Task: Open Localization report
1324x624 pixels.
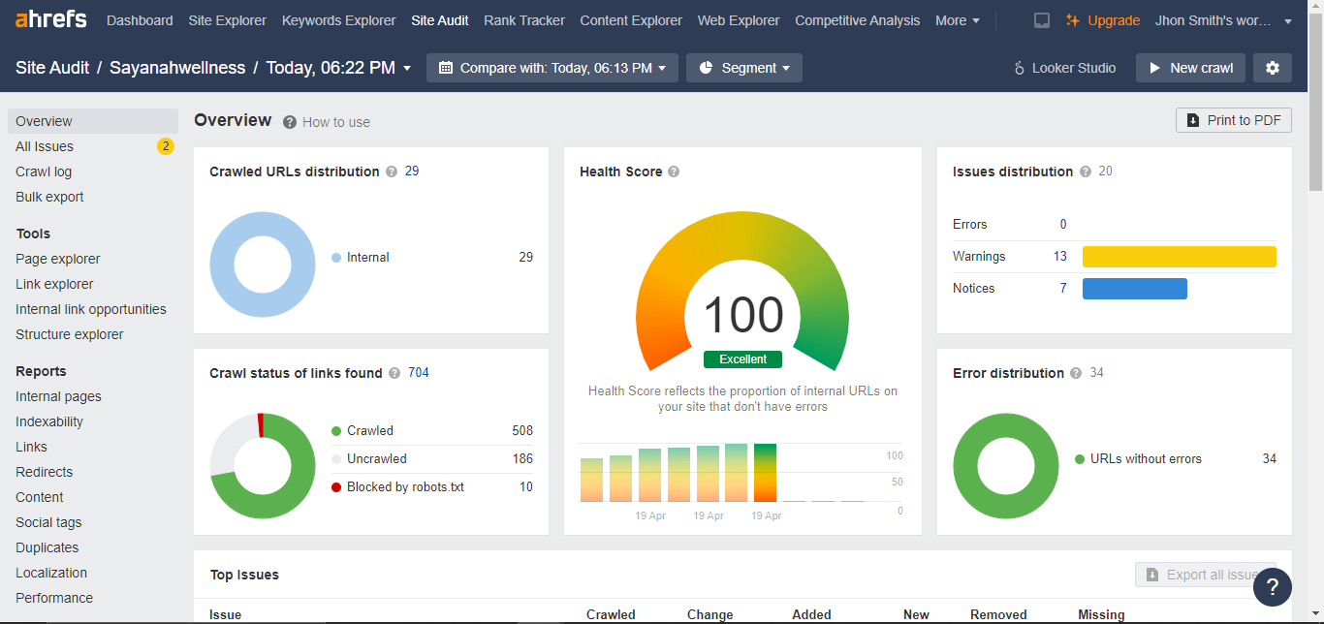Action: coord(51,573)
